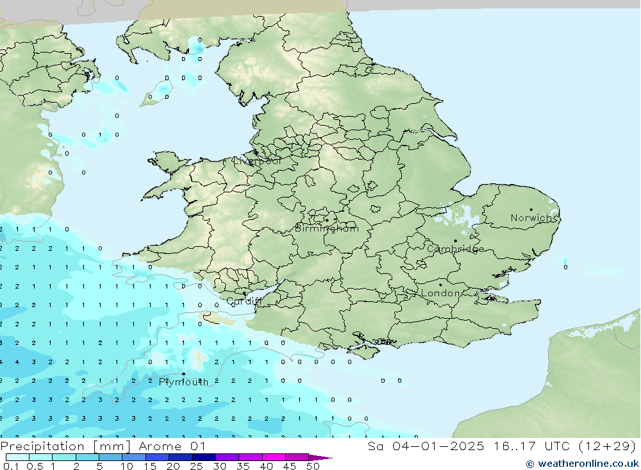Click the '0.5' legend scale label
This screenshot has width=641, height=470.
[35, 466]
